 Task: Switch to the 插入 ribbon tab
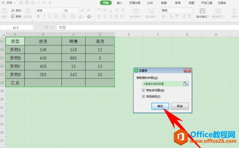tap(119, 3)
